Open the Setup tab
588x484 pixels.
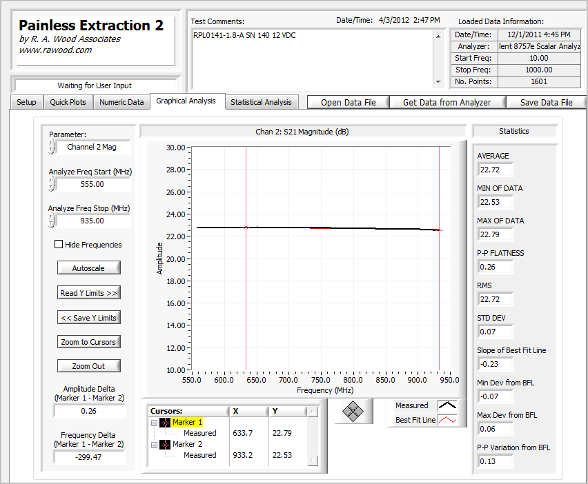[x=26, y=102]
